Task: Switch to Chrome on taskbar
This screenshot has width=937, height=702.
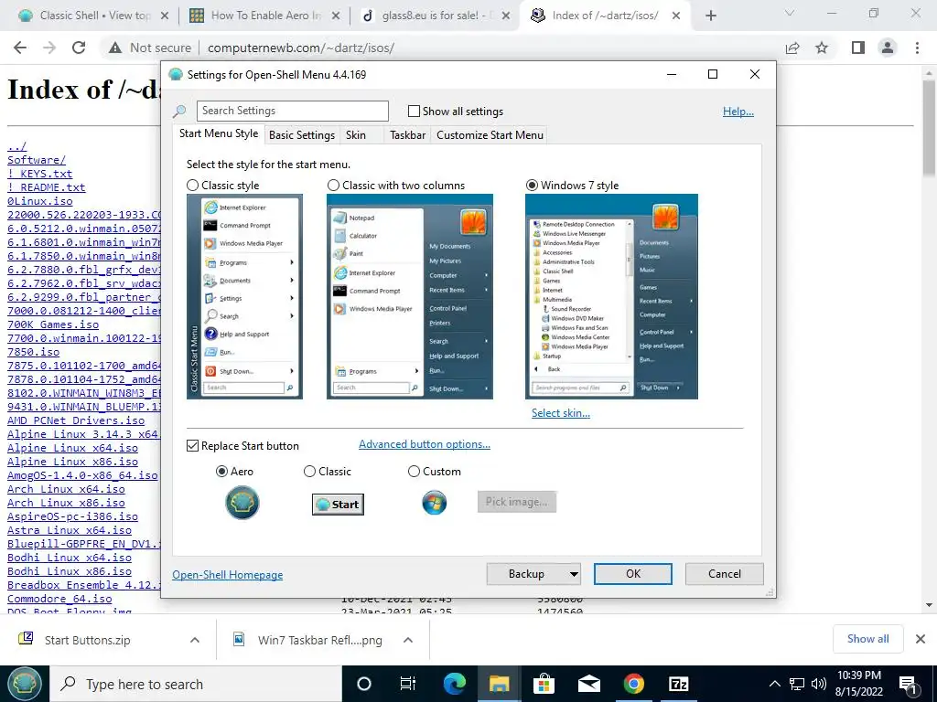Action: 634,684
